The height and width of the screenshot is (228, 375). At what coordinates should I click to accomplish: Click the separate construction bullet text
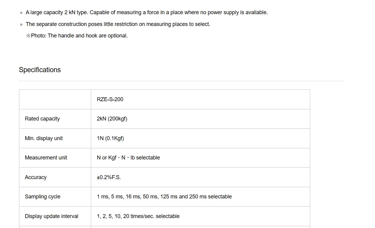coord(118,24)
